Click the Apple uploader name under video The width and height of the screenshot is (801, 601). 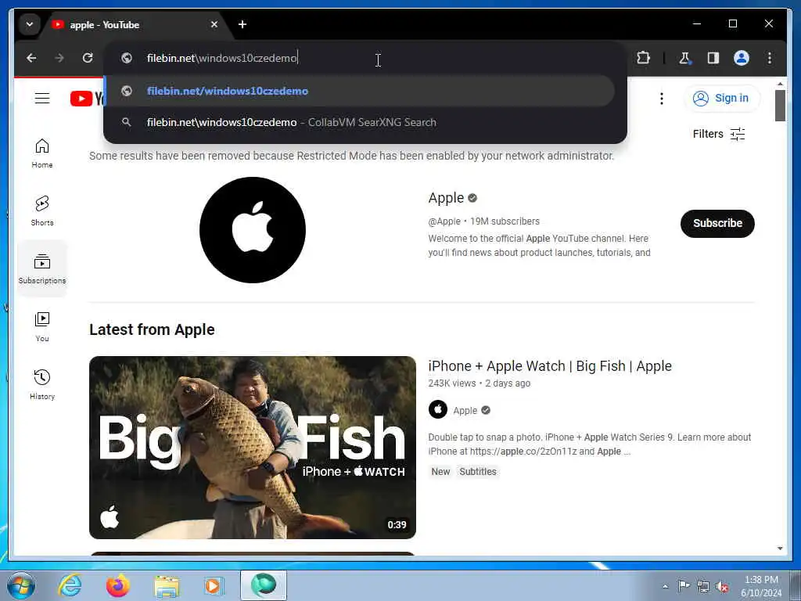click(465, 410)
